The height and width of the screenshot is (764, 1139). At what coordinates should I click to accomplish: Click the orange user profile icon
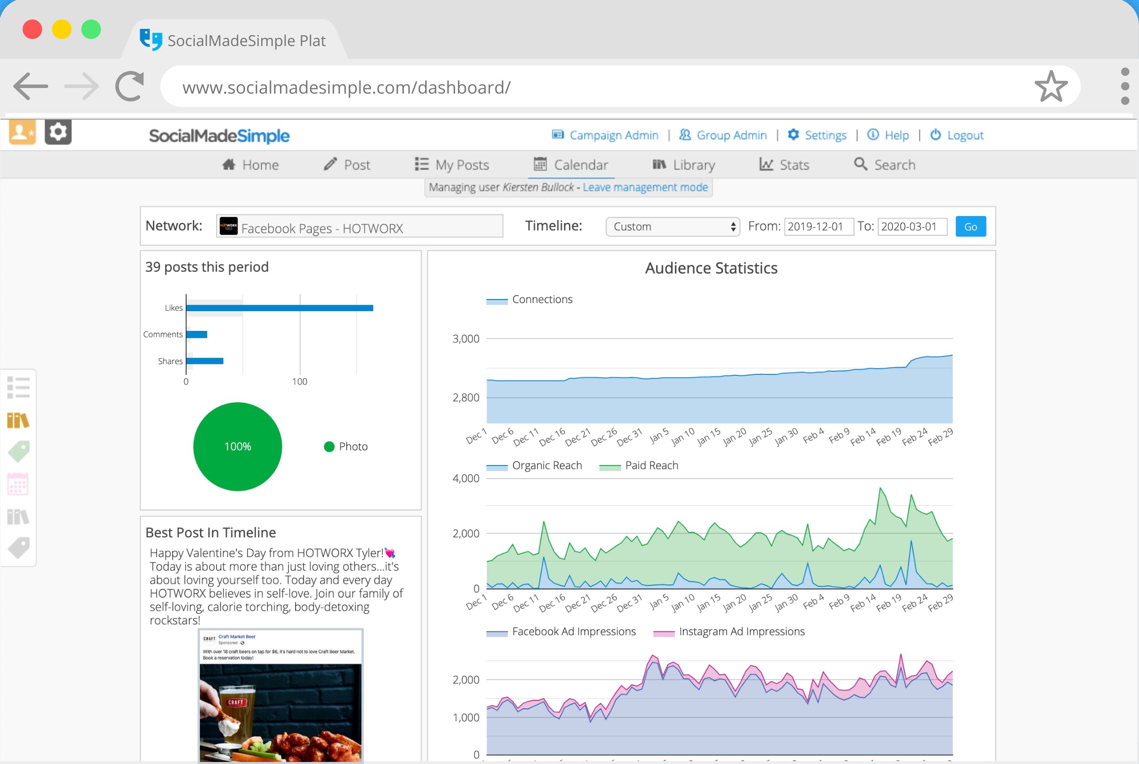(22, 133)
